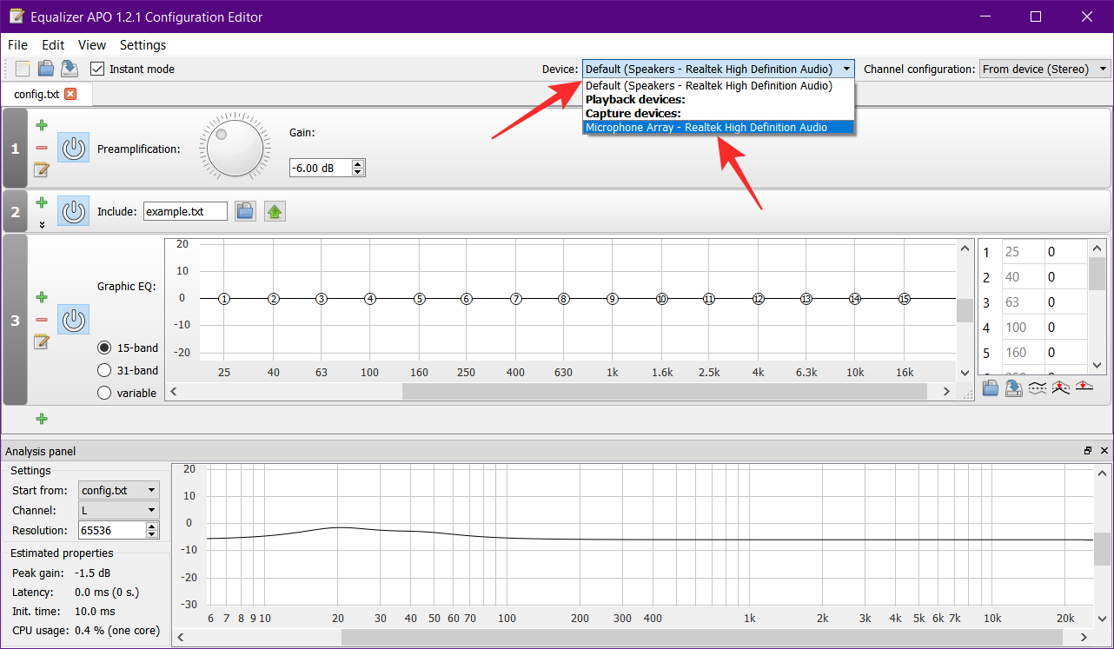The width and height of the screenshot is (1114, 649).
Task: Open Channel configuration dropdown
Action: coord(1044,69)
